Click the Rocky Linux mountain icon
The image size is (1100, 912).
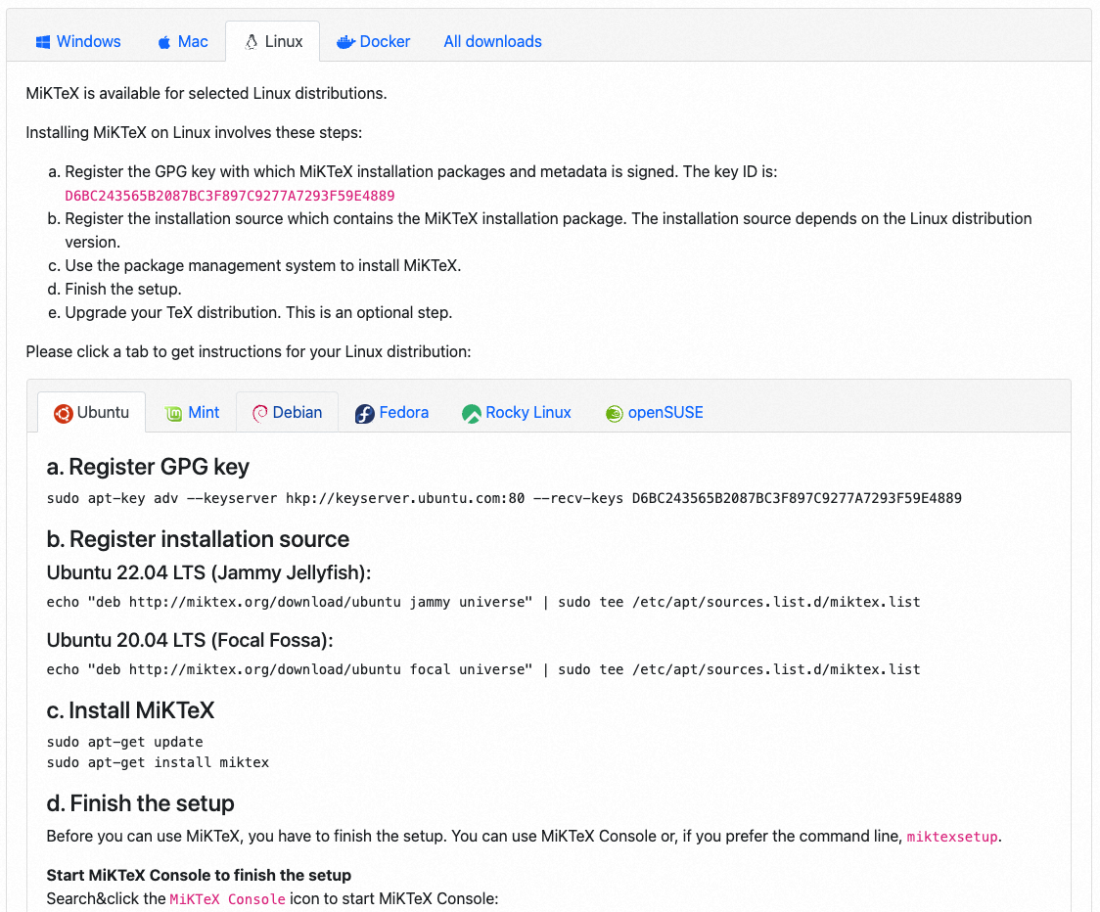(x=472, y=414)
